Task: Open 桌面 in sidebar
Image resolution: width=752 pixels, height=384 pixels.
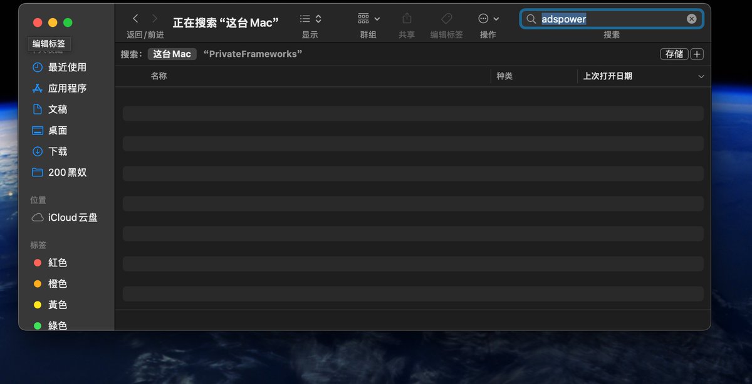Action: [58, 131]
